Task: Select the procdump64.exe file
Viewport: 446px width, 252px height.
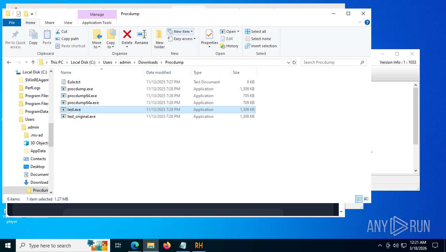Action: point(158,96)
